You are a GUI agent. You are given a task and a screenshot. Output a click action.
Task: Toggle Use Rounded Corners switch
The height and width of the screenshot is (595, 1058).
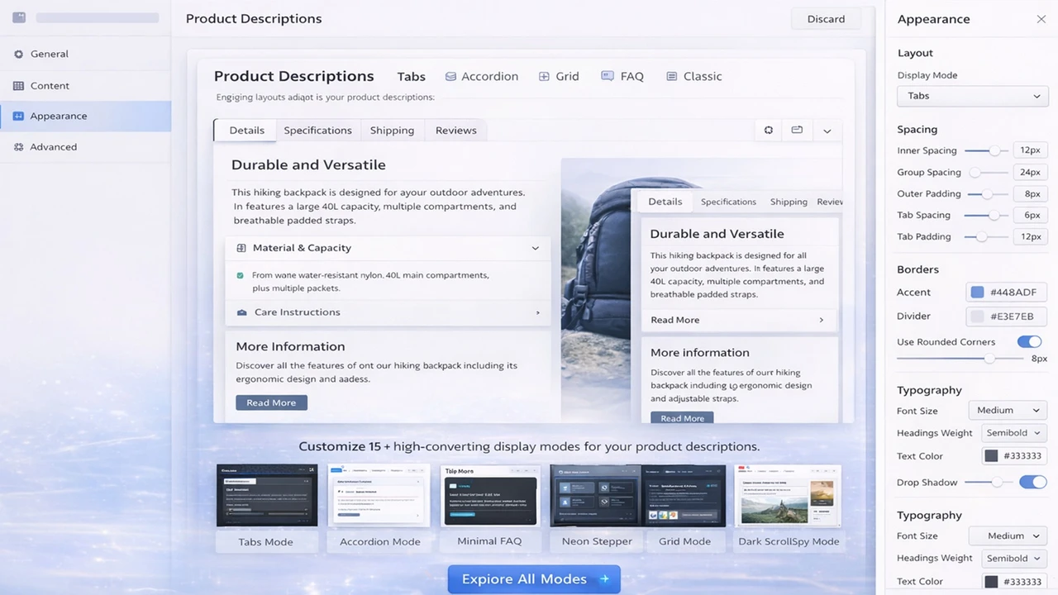click(1029, 341)
